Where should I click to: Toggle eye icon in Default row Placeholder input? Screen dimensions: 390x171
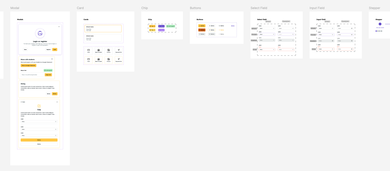coord(352,28)
